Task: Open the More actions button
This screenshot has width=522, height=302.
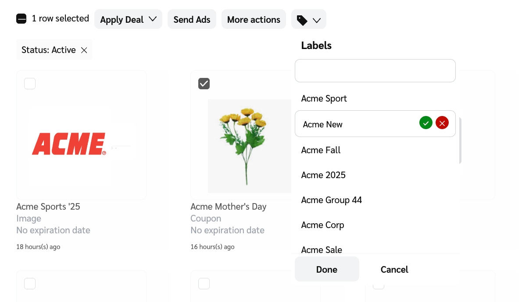Action: 254,20
